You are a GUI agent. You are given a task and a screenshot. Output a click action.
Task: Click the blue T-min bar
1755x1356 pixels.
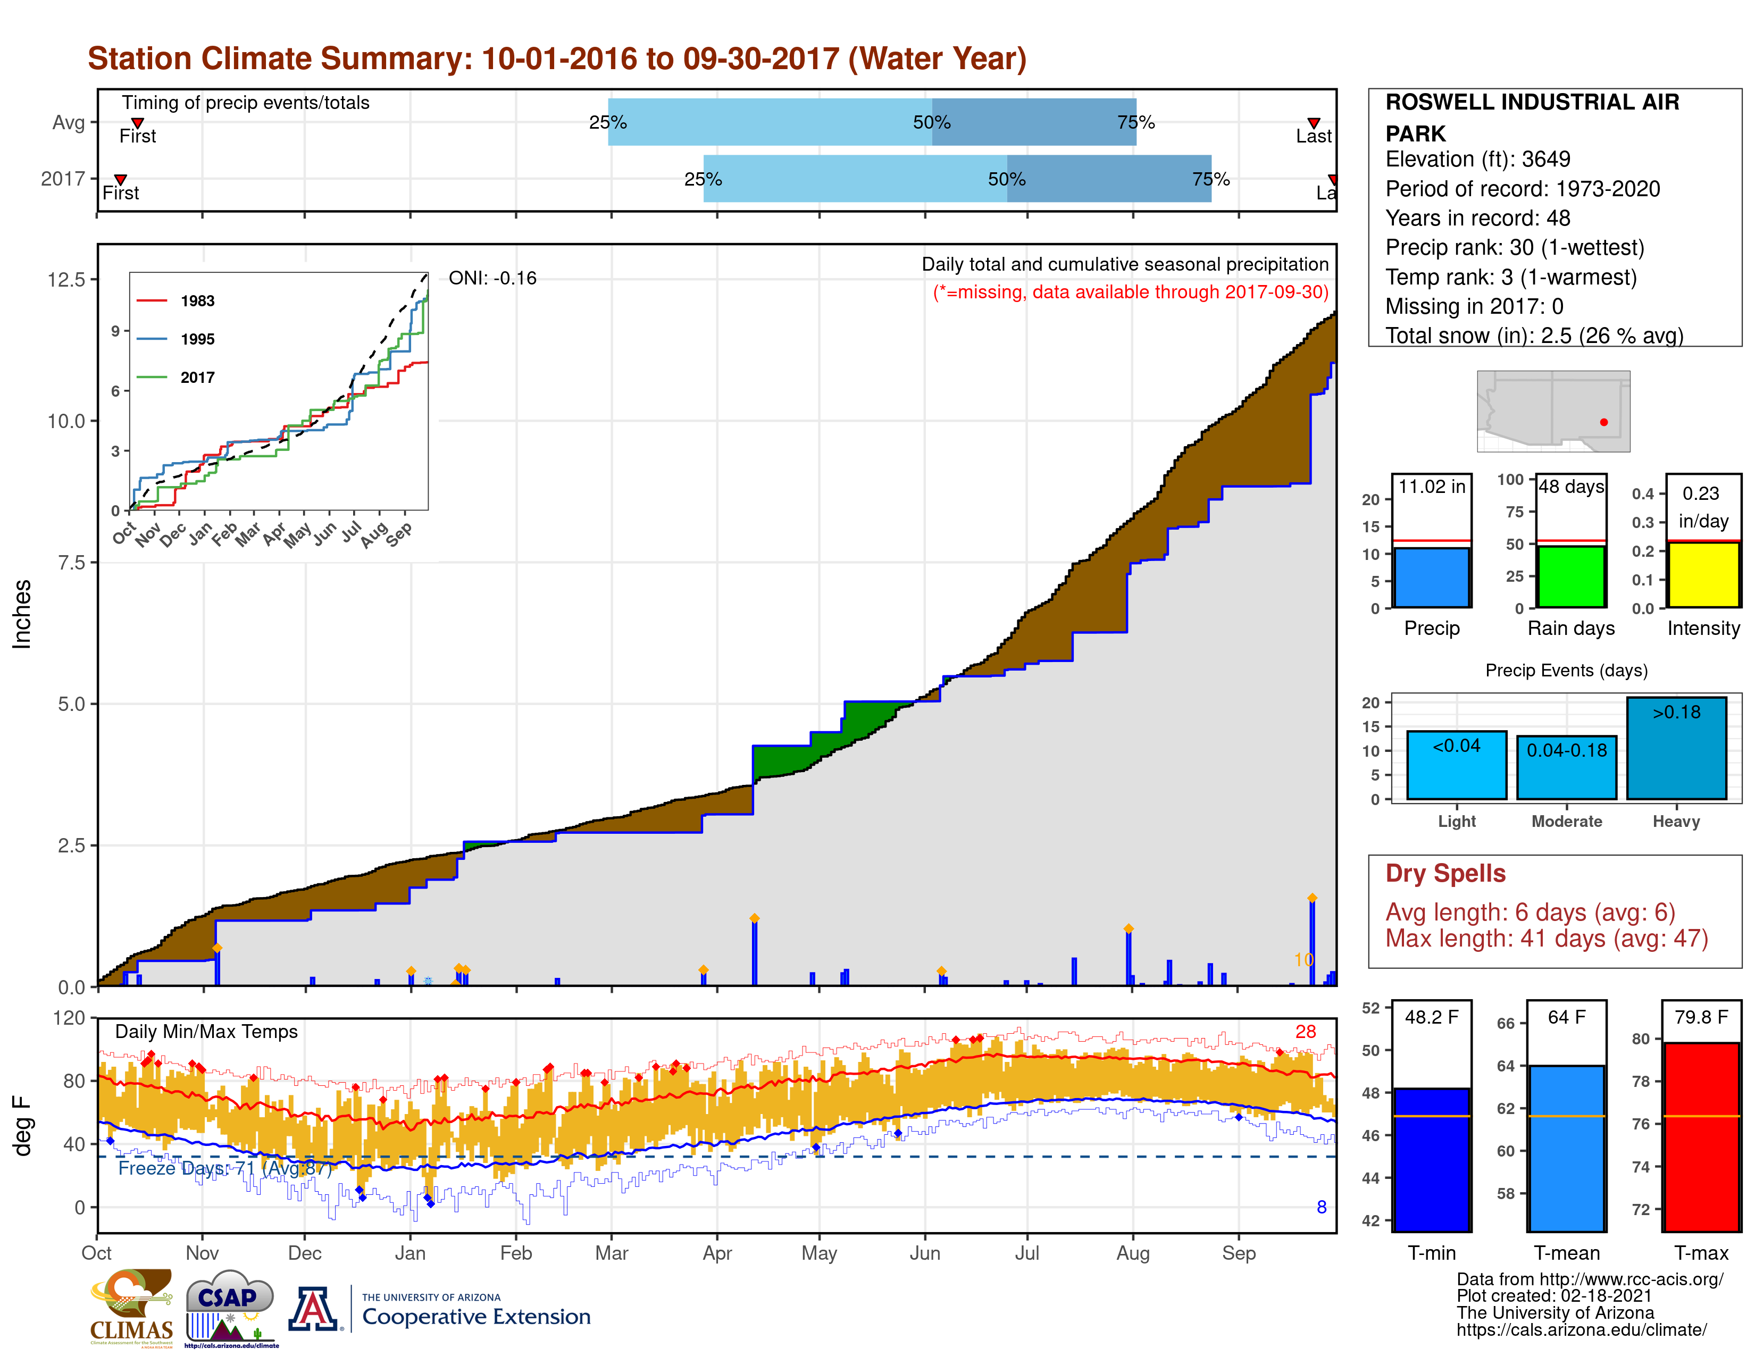pyautogui.click(x=1432, y=1160)
